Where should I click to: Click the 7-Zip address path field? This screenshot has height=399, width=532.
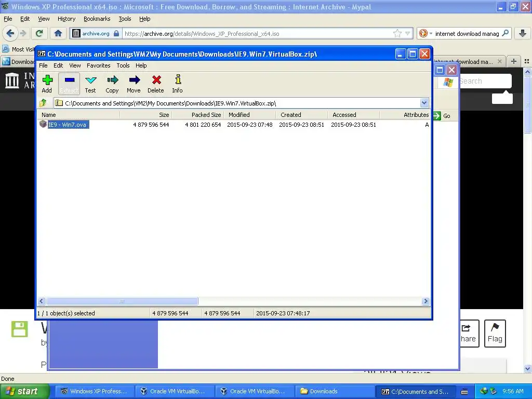point(237,103)
